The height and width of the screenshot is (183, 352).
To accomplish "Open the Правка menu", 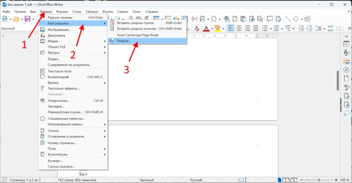I will click(x=20, y=12).
